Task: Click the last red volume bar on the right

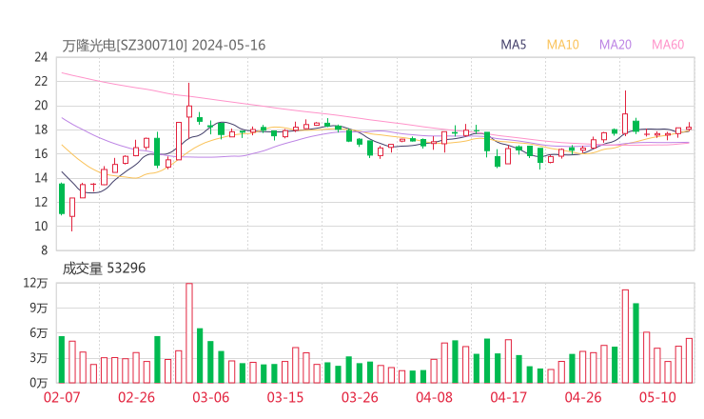Action: pos(689,361)
